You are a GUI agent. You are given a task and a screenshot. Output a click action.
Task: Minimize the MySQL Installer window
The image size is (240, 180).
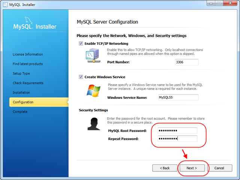tap(211, 3)
